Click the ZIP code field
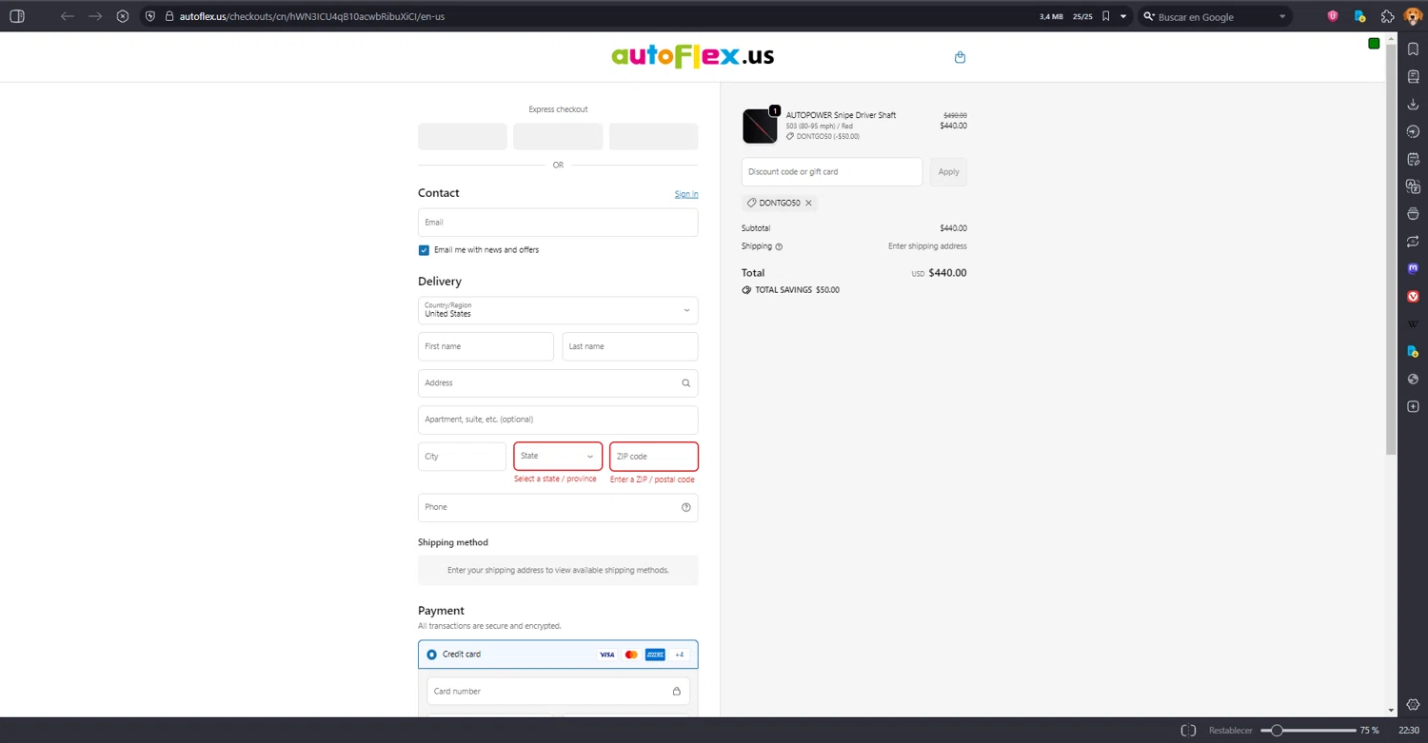The width and height of the screenshot is (1428, 743). [654, 457]
